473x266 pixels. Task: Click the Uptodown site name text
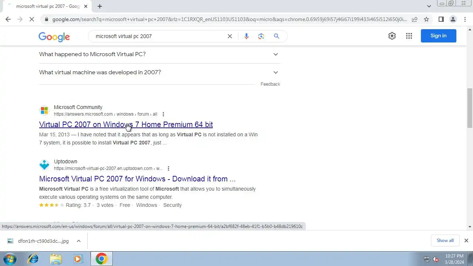[x=65, y=161]
